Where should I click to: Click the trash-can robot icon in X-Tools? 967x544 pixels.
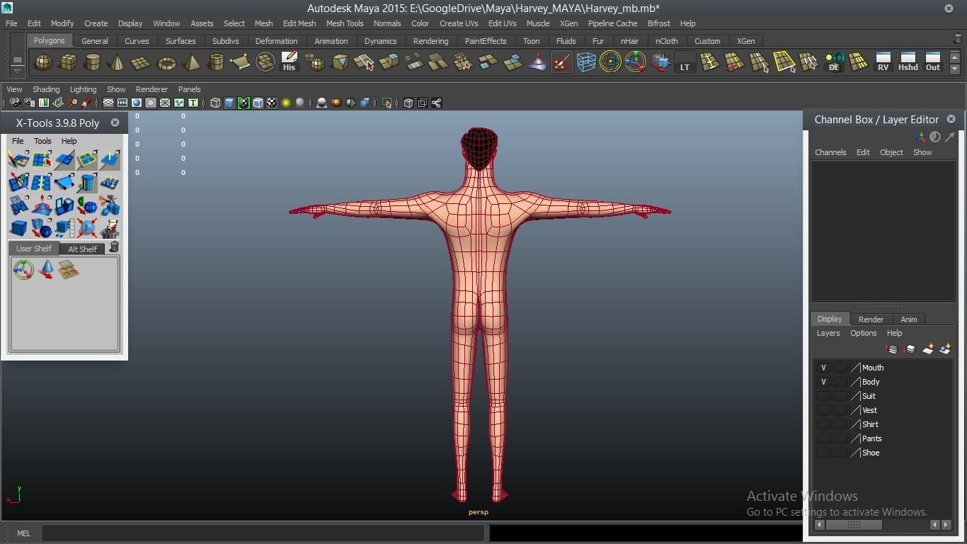click(x=110, y=228)
